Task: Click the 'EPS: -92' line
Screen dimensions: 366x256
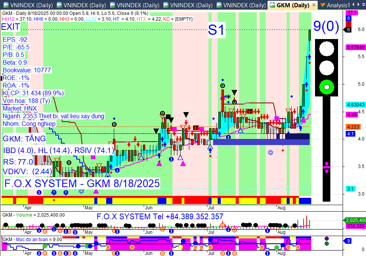Action: pyautogui.click(x=15, y=40)
